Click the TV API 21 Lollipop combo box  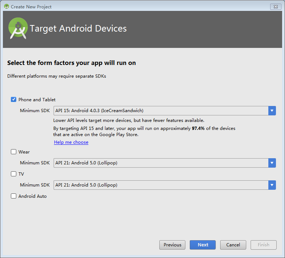point(165,185)
